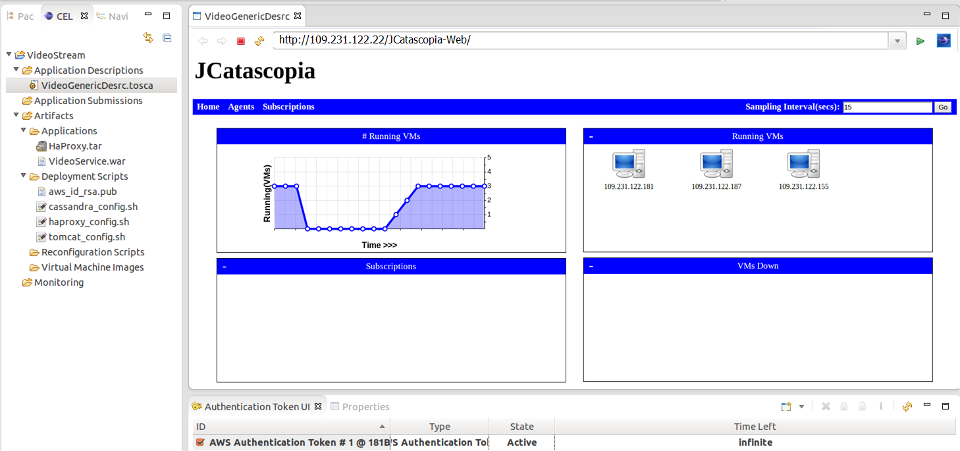Select the VM icon 109.231.122.187
Image resolution: width=960 pixels, height=451 pixels.
716,164
